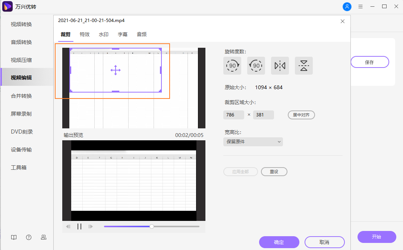Open the user account icon
Image resolution: width=403 pixels, height=250 pixels.
347,7
